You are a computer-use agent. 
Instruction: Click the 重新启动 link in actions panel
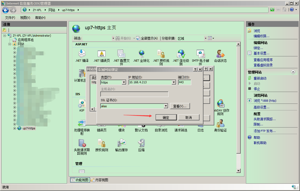click(260, 78)
